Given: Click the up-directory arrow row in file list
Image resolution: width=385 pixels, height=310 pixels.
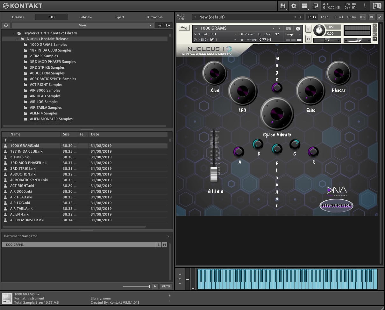Looking at the screenshot, I should tap(84, 140).
